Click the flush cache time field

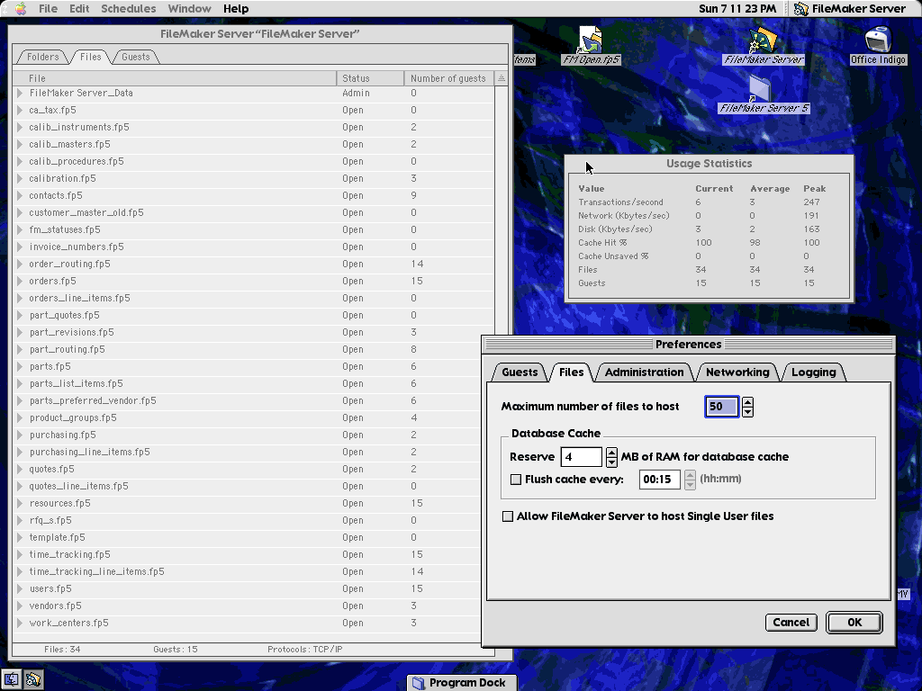(659, 480)
